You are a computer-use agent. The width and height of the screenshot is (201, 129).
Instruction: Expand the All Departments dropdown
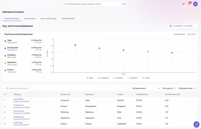click(x=146, y=88)
